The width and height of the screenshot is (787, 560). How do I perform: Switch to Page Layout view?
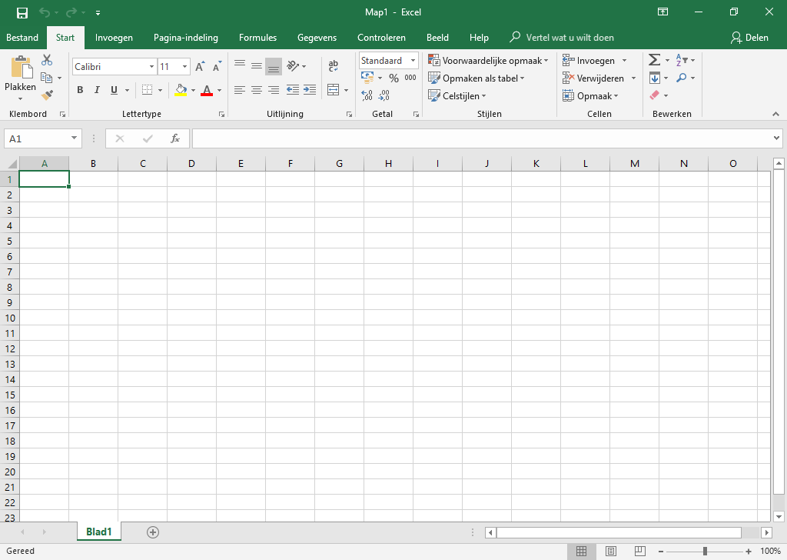point(611,551)
